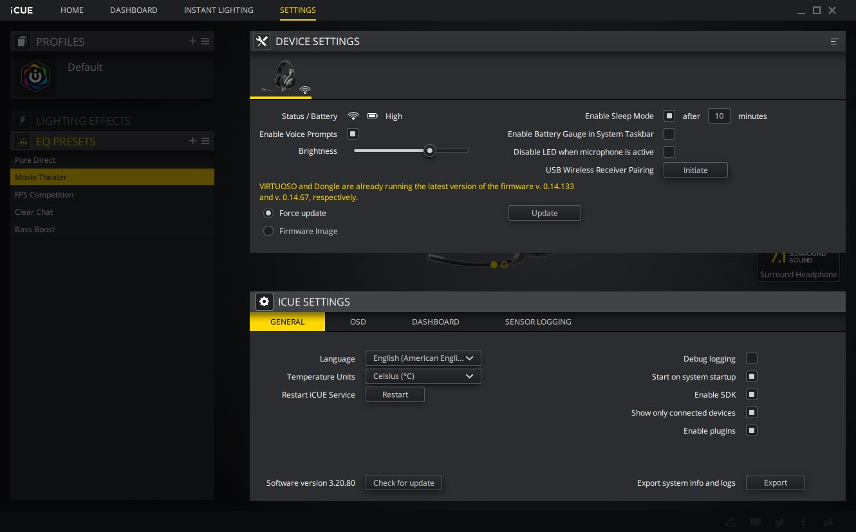
Task: Select the GENERAL settings tab
Action: coord(288,322)
